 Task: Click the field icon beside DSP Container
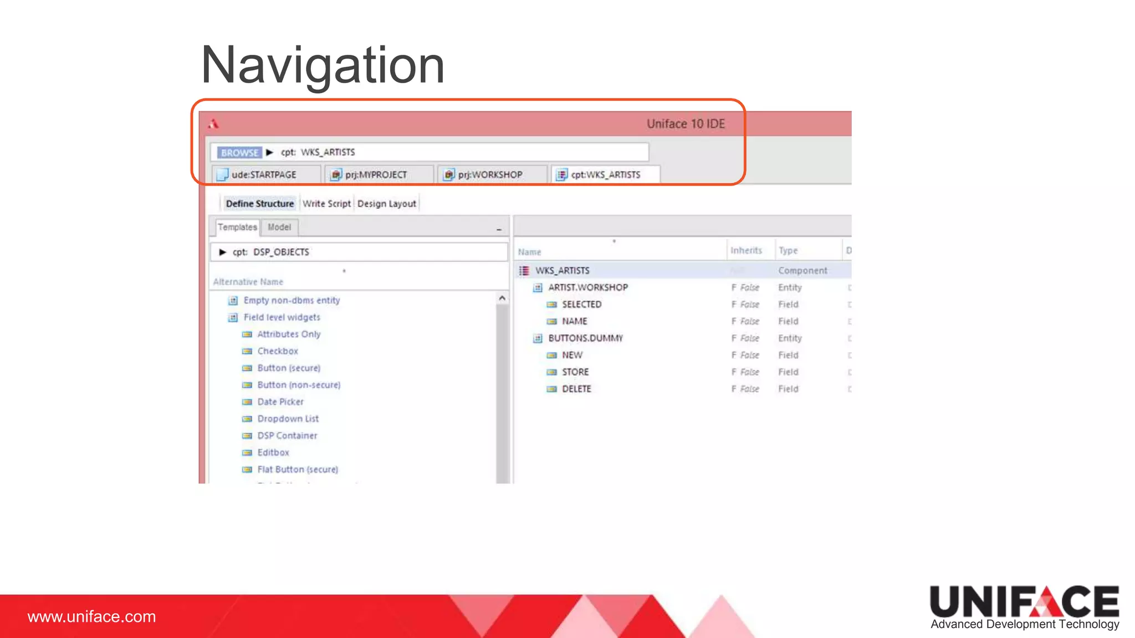pos(247,436)
